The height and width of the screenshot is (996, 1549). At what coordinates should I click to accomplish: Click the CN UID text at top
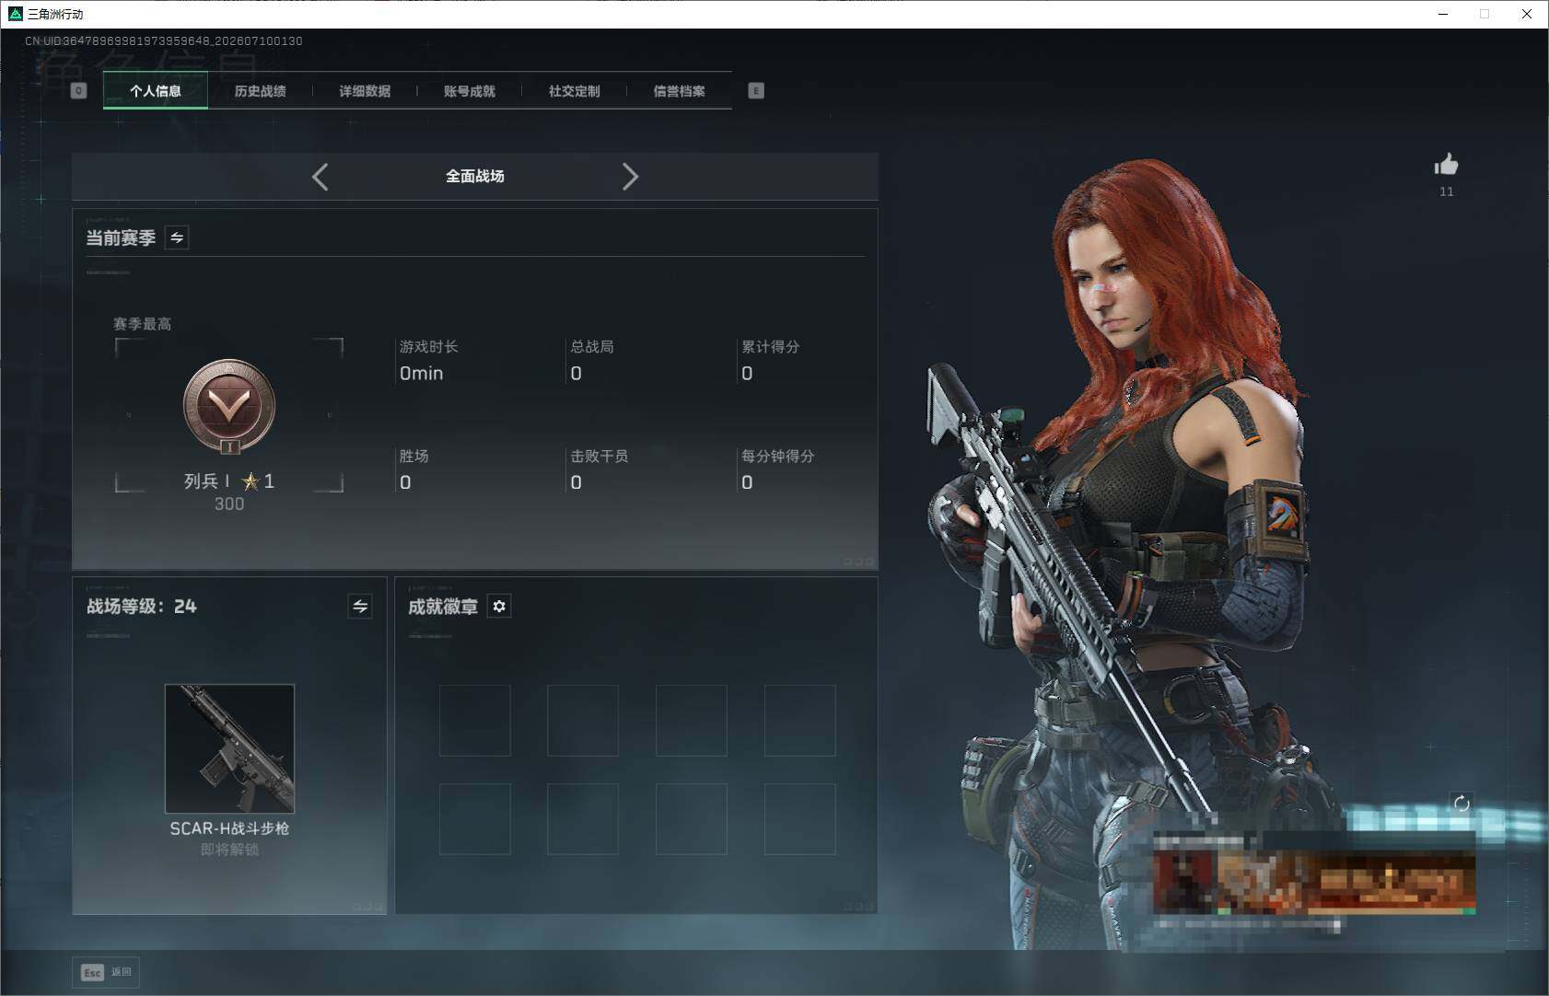[x=164, y=41]
